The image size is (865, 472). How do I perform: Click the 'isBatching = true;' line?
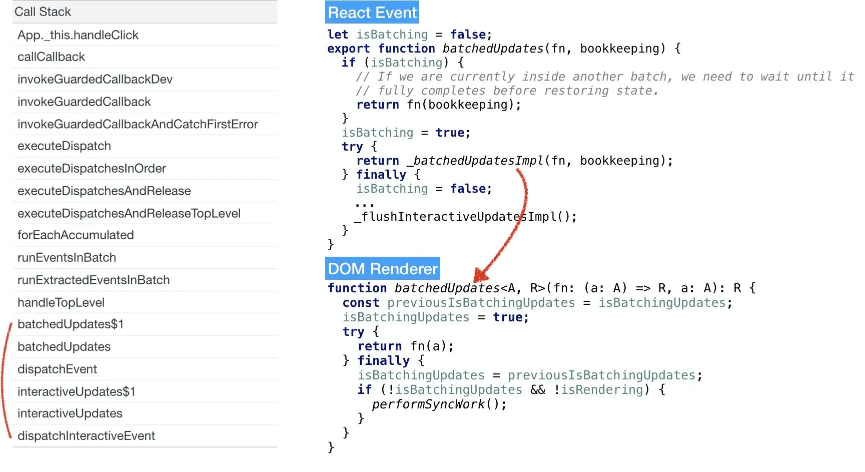pyautogui.click(x=406, y=133)
